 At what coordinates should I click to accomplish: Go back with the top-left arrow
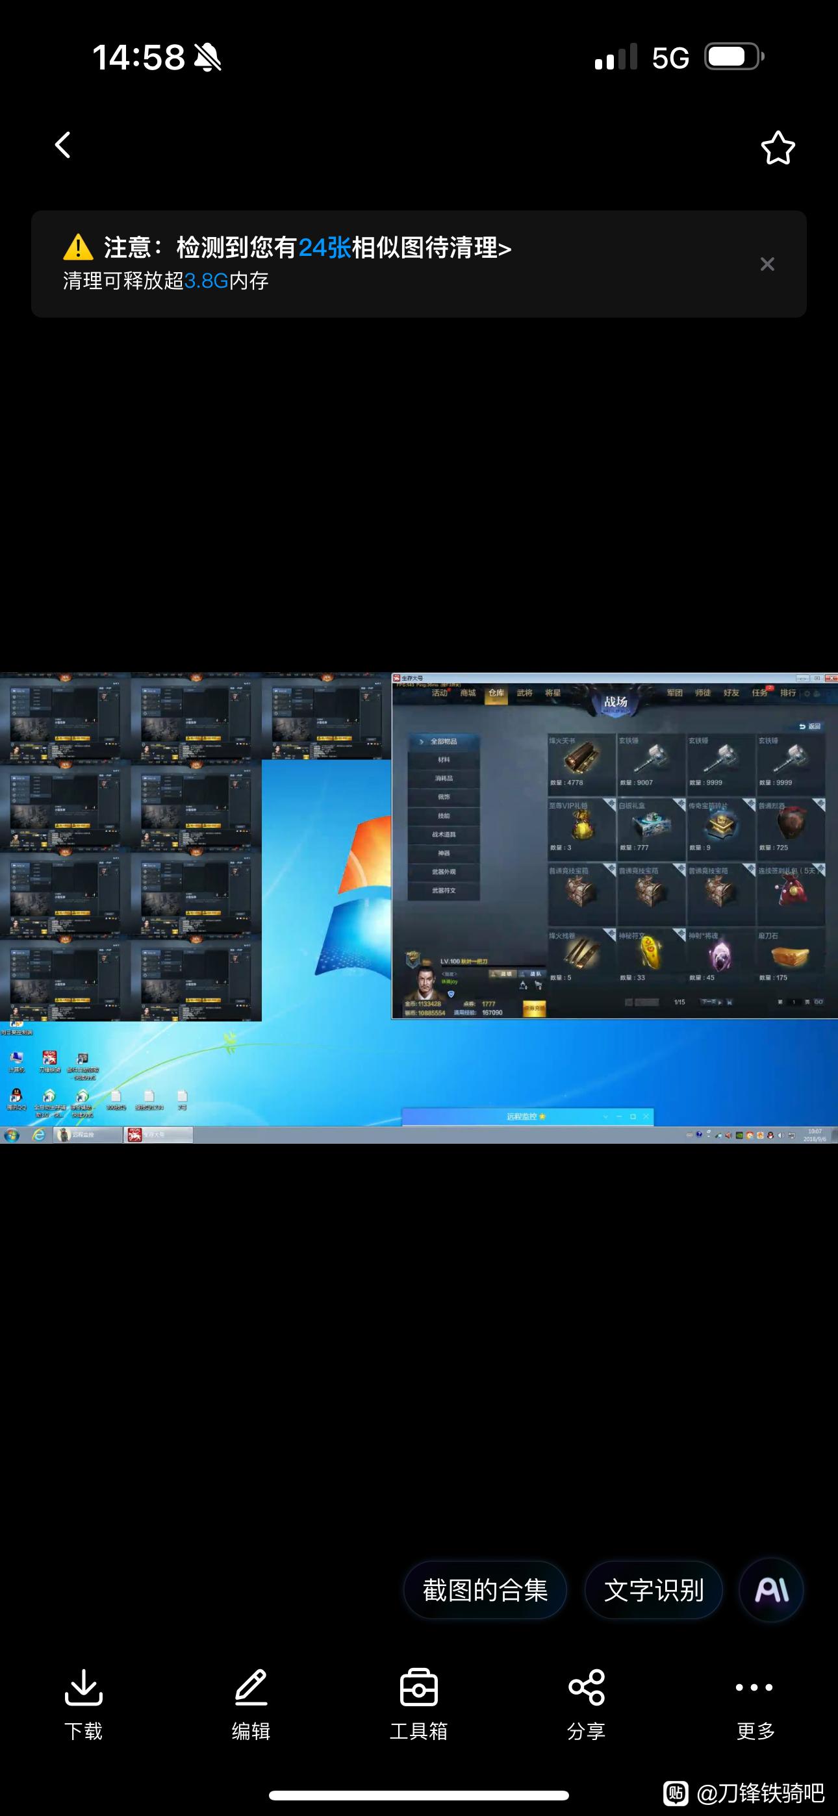coord(64,145)
